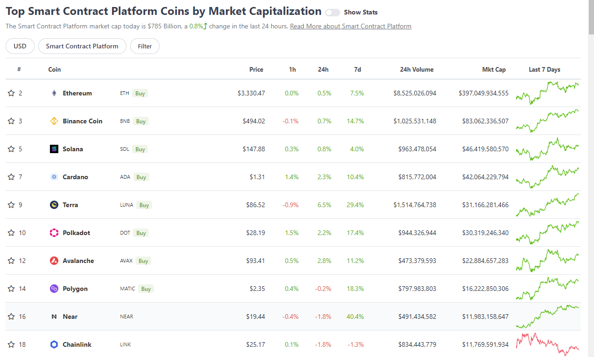Click the Buy button for Polygon
This screenshot has height=357, width=594.
click(x=146, y=289)
